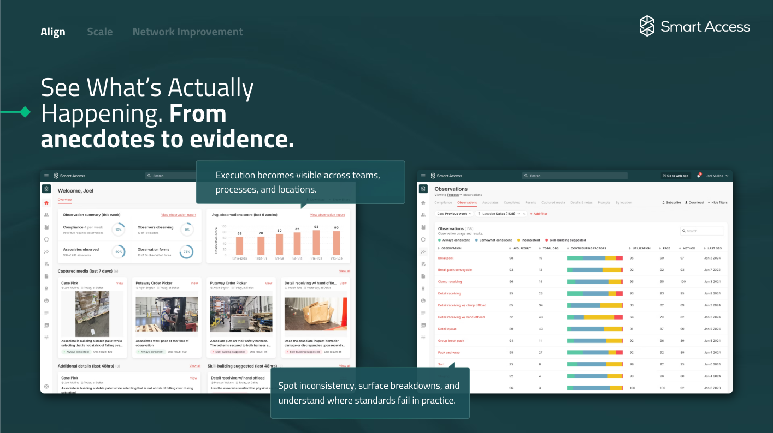Click the Go to web app button
773x433 pixels.
click(x=676, y=176)
